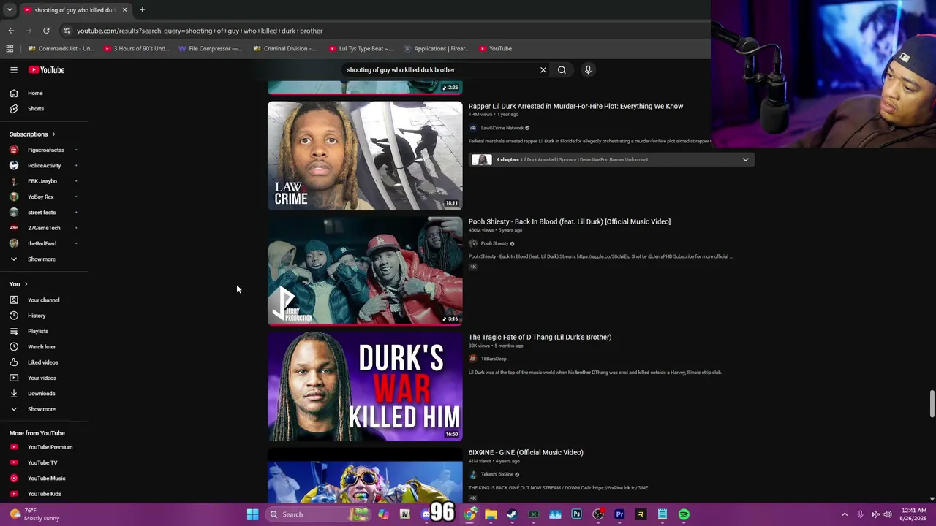Open the YouTube bookmark in bookmarks bar

pos(496,49)
